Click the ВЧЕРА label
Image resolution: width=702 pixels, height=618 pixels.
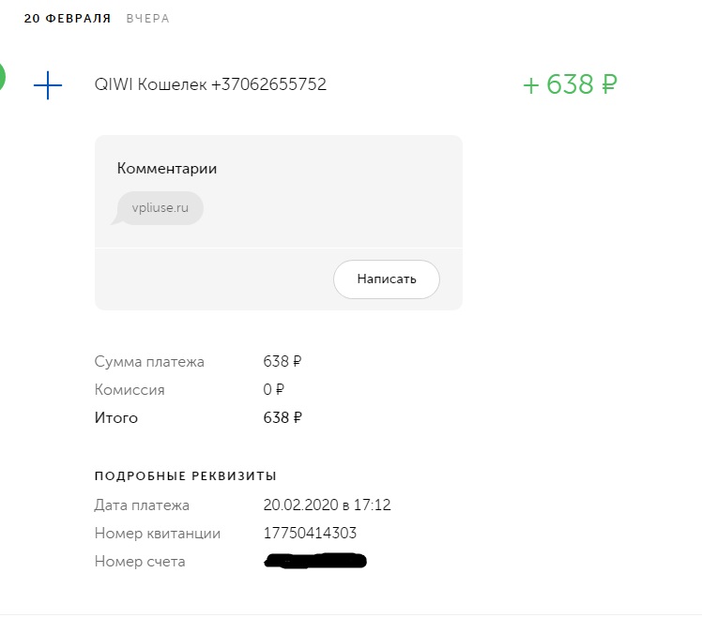click(147, 19)
